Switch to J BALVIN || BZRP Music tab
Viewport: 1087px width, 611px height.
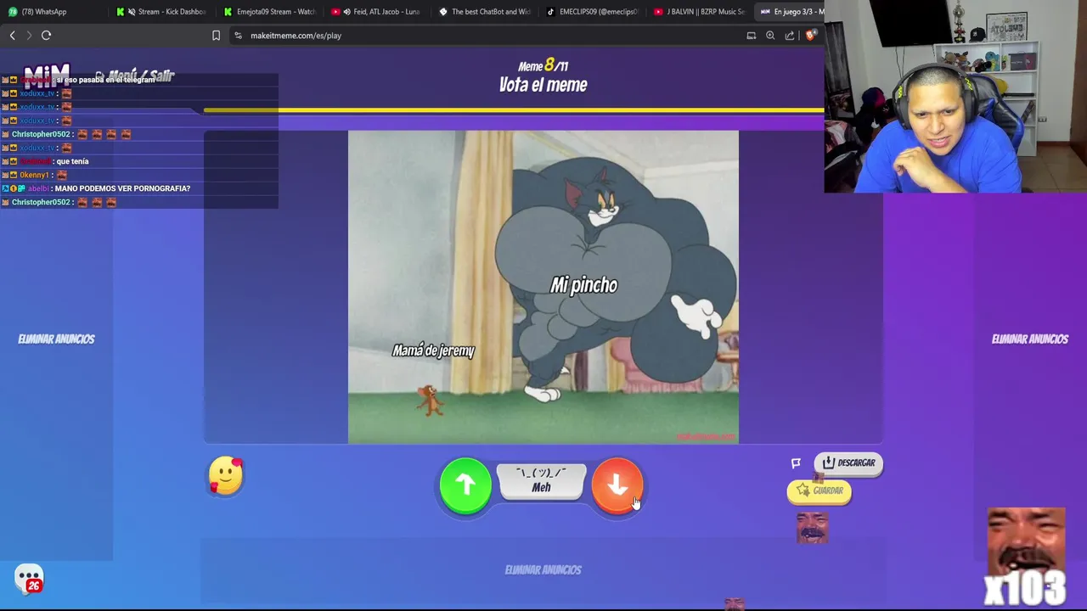pos(700,12)
